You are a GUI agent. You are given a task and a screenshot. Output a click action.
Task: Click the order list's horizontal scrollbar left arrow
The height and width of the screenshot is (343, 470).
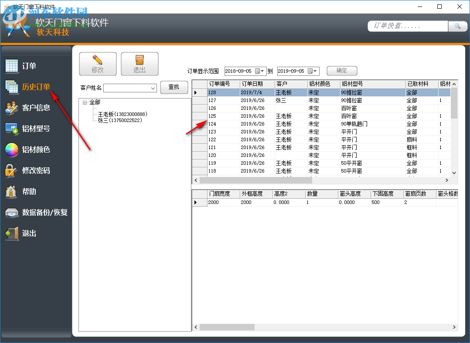(x=196, y=180)
